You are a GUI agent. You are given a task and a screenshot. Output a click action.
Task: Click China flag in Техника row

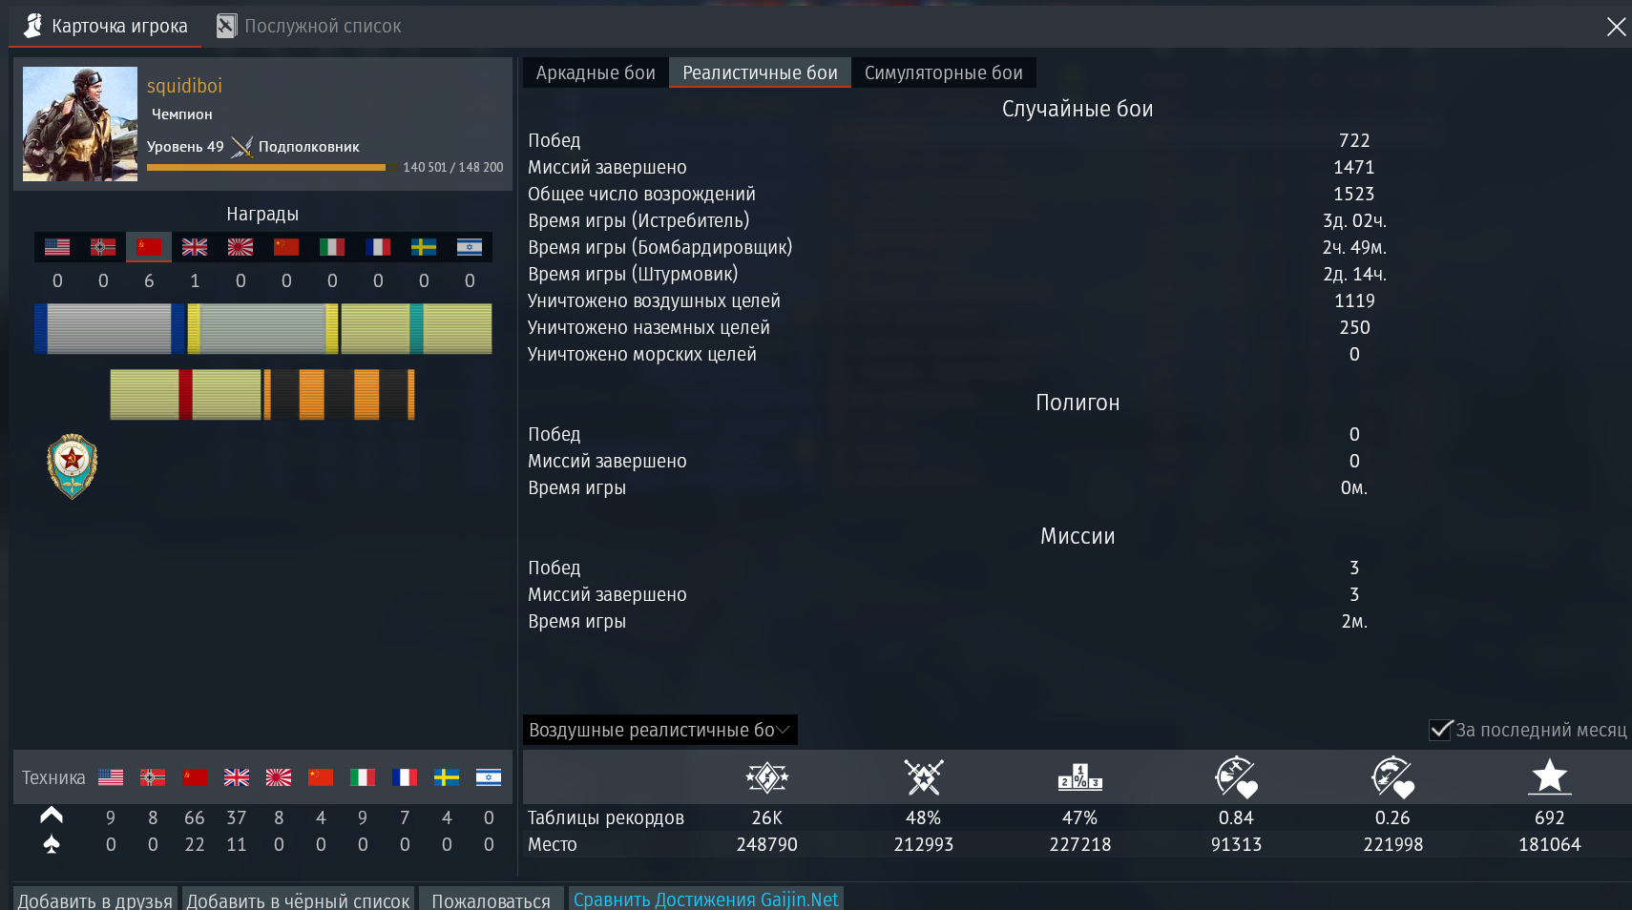(x=321, y=777)
